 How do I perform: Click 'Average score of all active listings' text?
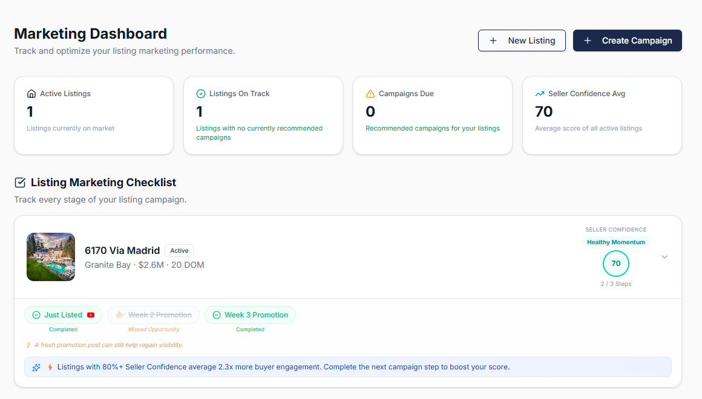pyautogui.click(x=588, y=128)
